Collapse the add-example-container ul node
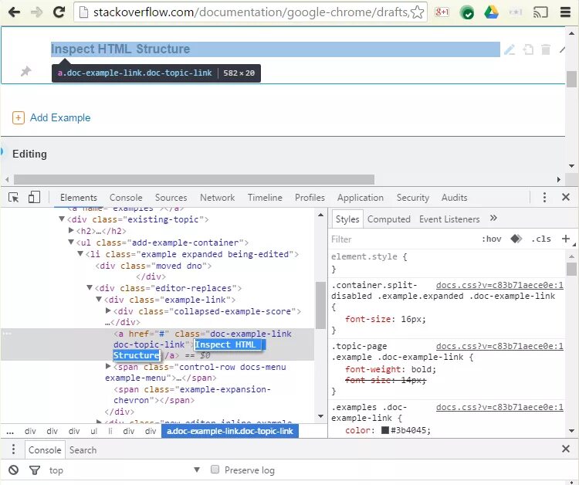 click(x=71, y=242)
